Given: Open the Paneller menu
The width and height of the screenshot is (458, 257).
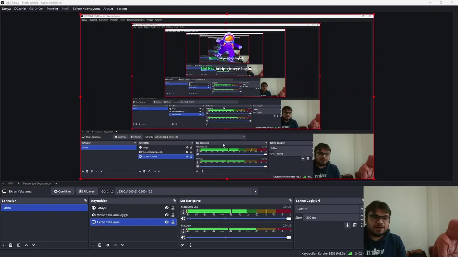Looking at the screenshot, I should 52,9.
